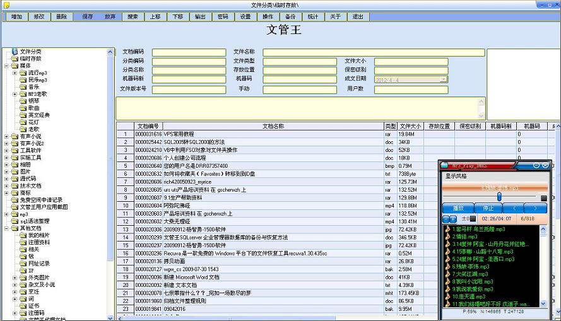
Task: Click the plus button in the MP3 player
Action: (453, 219)
